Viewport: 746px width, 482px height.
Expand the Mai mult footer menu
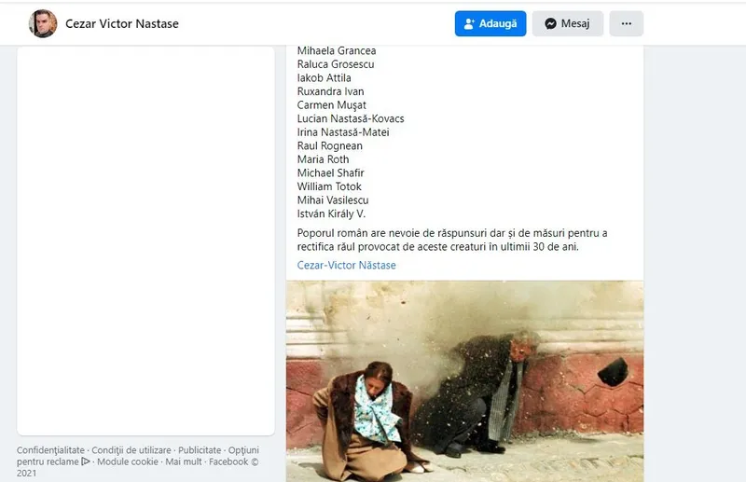pos(183,461)
